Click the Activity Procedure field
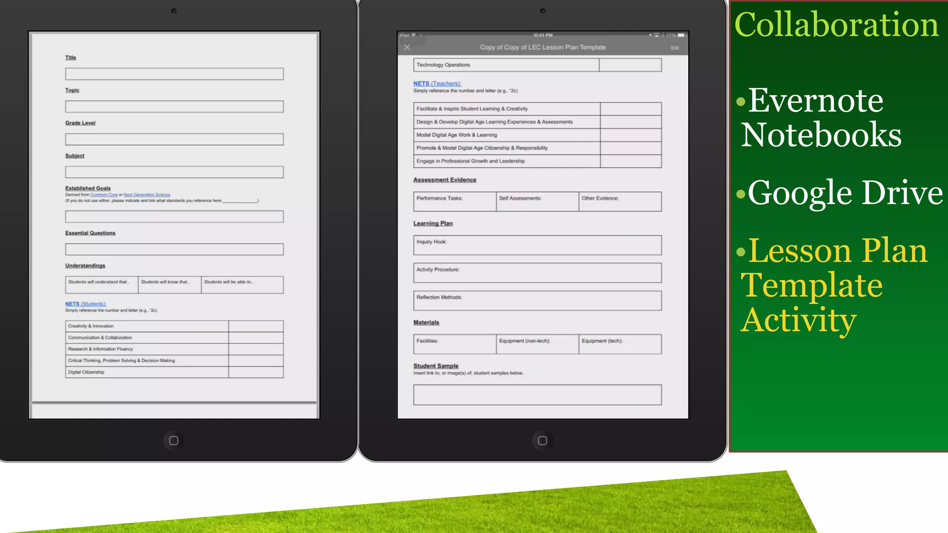Image resolution: width=948 pixels, height=533 pixels. [x=537, y=273]
